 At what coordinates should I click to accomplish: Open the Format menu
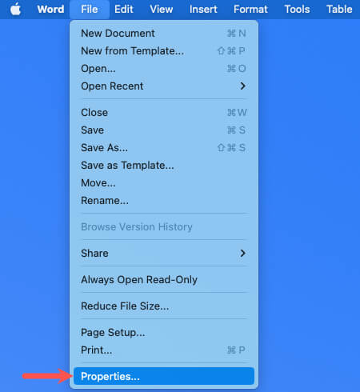point(250,10)
